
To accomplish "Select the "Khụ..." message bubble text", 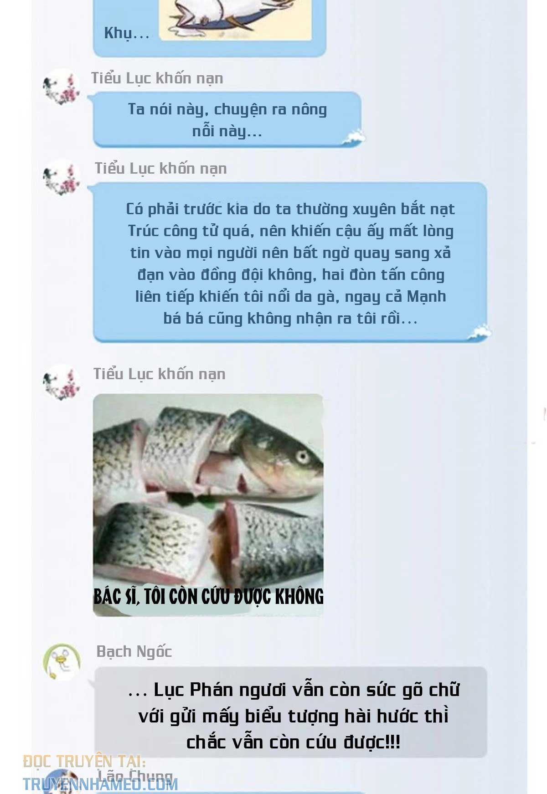I will (x=127, y=33).
